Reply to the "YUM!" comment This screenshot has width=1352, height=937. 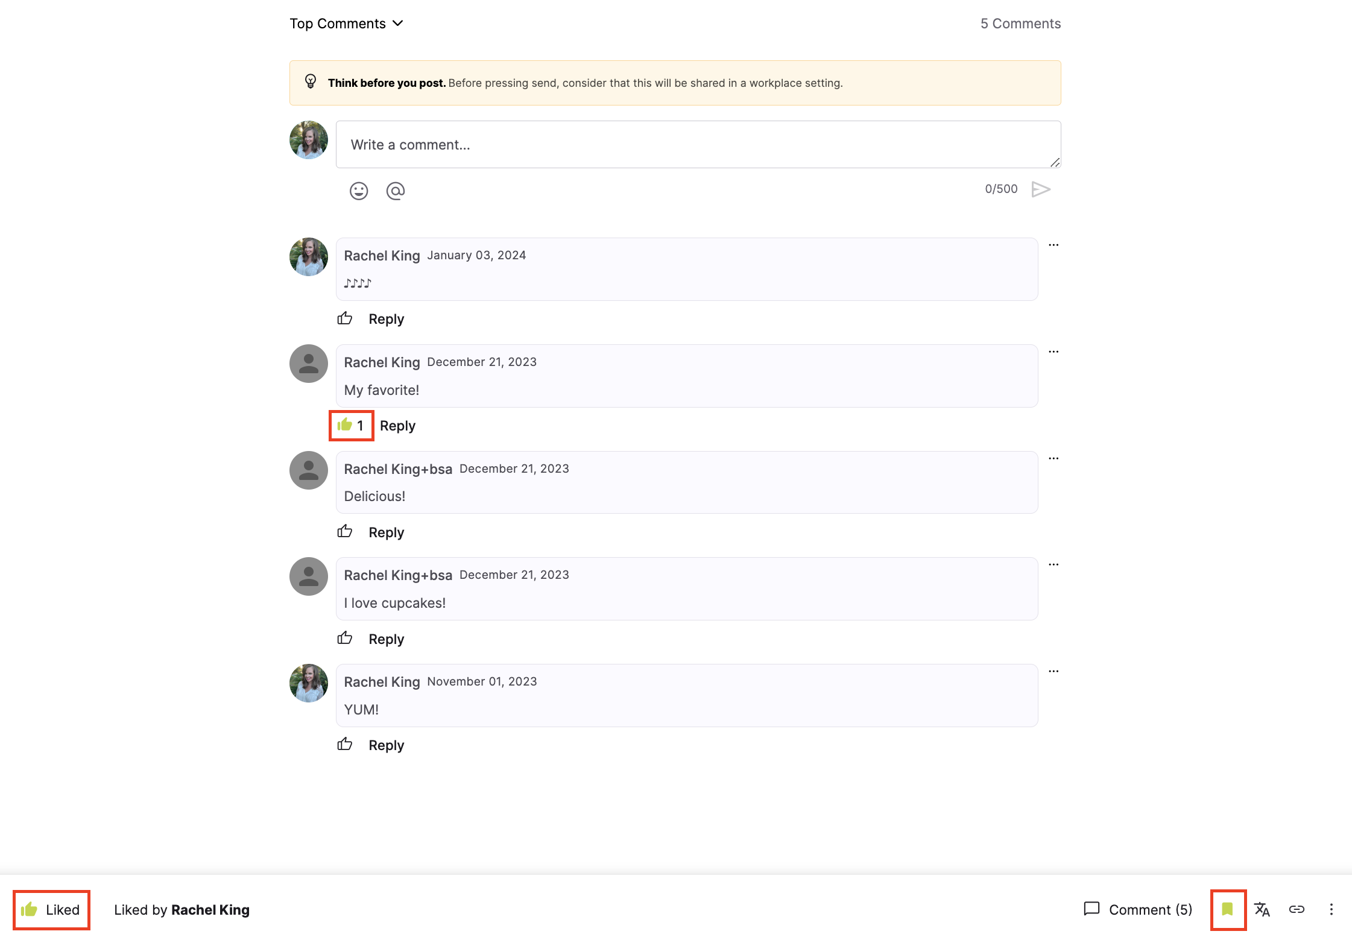point(387,745)
